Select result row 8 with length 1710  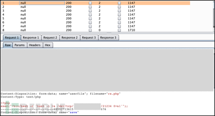tap(96, 30)
